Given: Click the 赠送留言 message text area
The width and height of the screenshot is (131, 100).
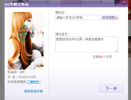Looking at the screenshot, I should (x=87, y=44).
